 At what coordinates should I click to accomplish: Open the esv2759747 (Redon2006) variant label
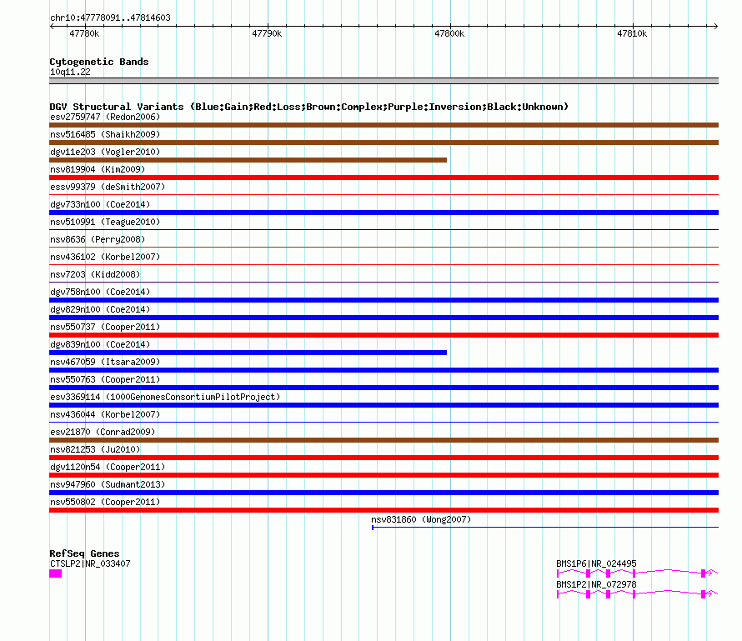pyautogui.click(x=105, y=117)
